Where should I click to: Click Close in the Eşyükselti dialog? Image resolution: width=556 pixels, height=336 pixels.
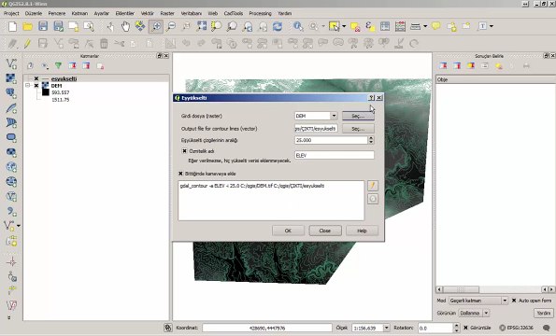tap(325, 231)
